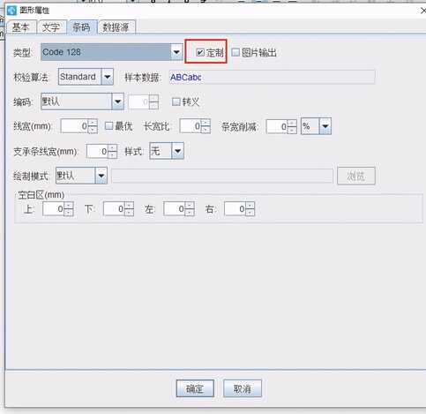Click the 图形属性 title bar app icon
Screen dimensions: 426x414
coord(12,11)
